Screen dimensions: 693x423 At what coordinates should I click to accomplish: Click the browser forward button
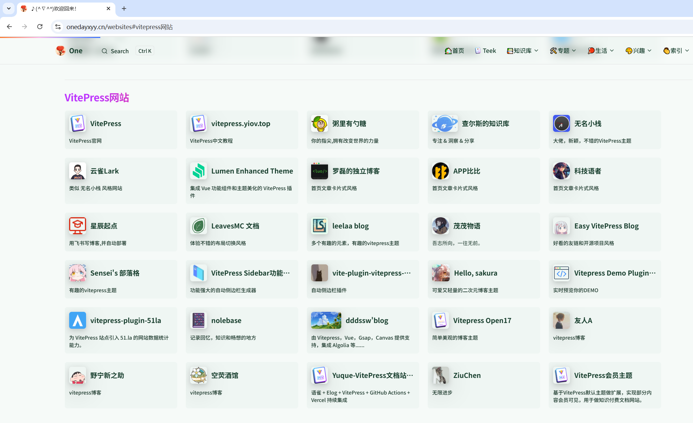pos(24,26)
